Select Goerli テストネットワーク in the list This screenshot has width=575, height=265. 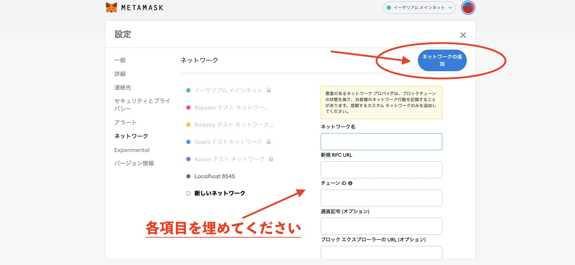(x=228, y=142)
